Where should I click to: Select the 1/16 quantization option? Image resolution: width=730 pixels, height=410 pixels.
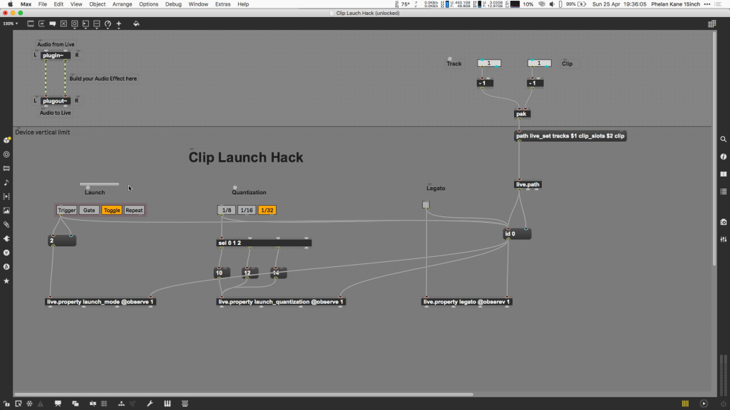[246, 210]
